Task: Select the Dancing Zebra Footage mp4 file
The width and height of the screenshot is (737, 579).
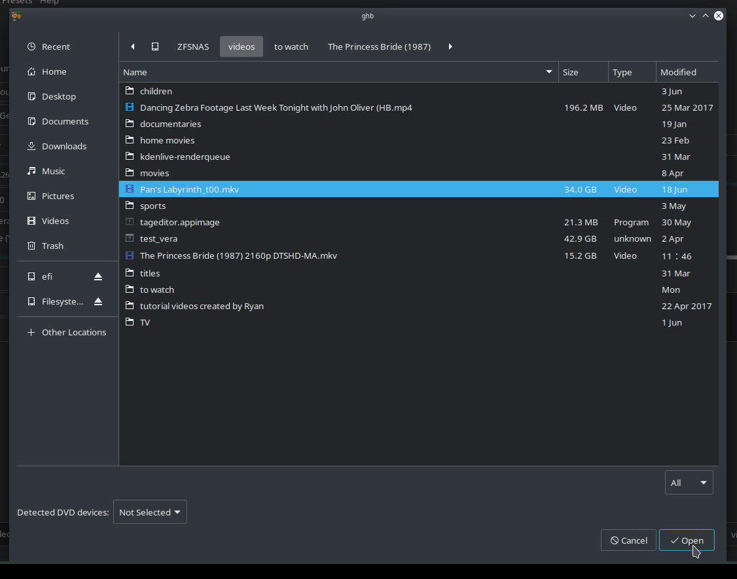Action: coord(419,107)
